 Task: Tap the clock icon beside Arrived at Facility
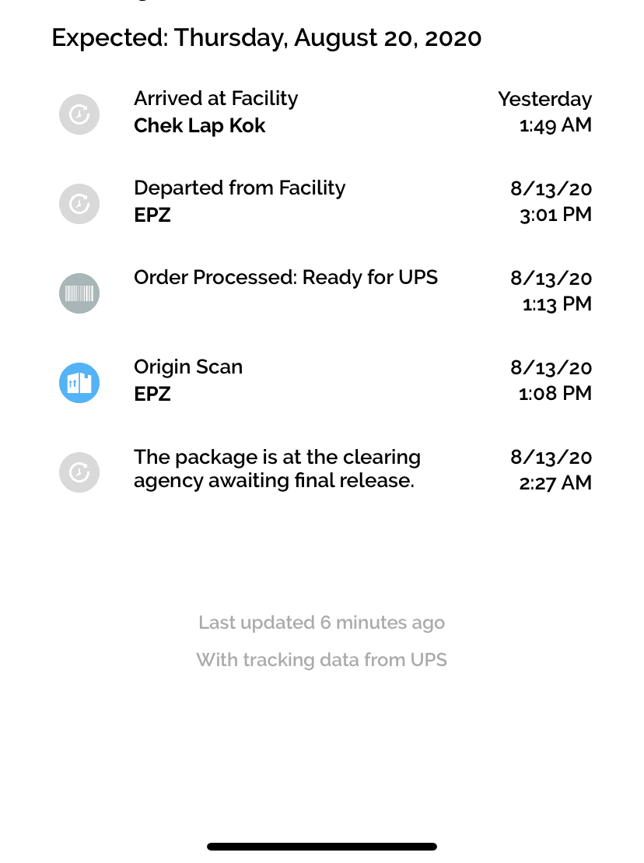click(x=79, y=114)
